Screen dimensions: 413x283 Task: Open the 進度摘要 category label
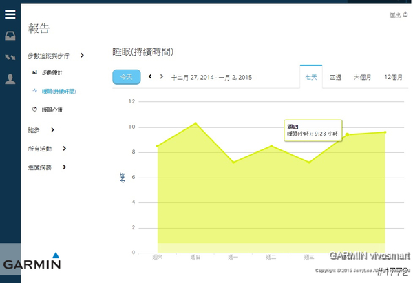pyautogui.click(x=39, y=167)
